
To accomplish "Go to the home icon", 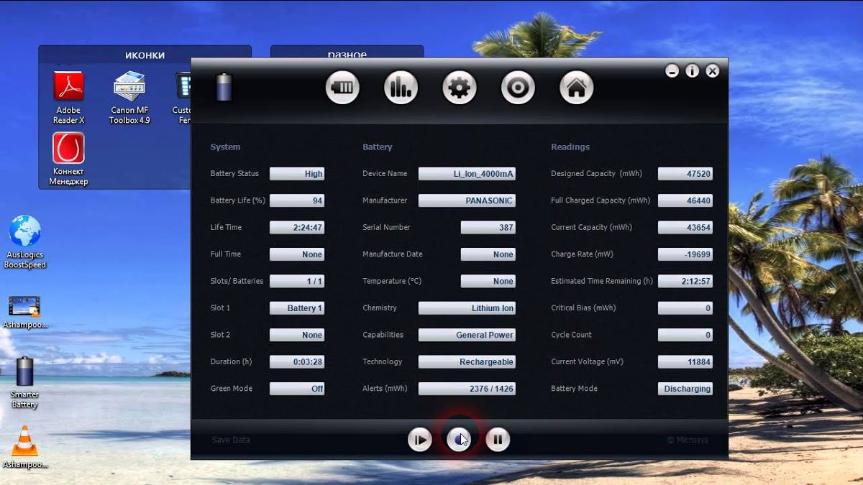I will (x=576, y=88).
